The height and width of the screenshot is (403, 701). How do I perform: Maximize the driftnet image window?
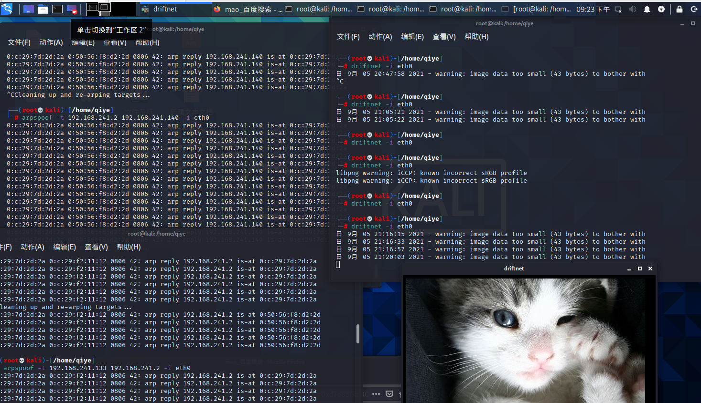640,269
